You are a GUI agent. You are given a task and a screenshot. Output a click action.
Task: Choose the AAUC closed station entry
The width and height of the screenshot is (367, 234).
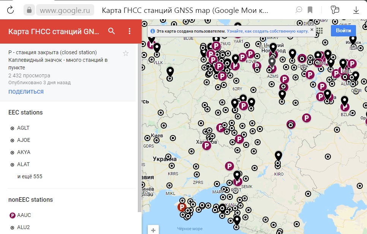[x=24, y=215]
